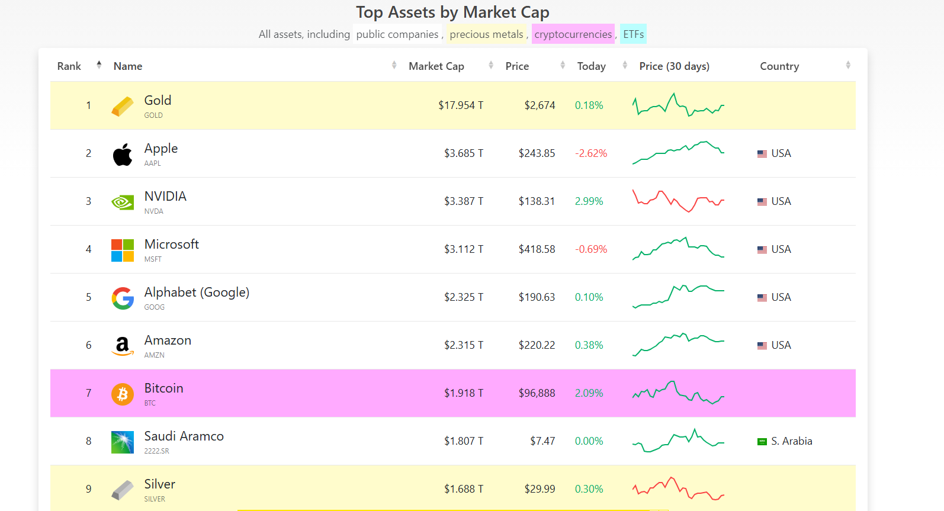
Task: Click Gold's 30-day price chart
Action: tap(678, 105)
